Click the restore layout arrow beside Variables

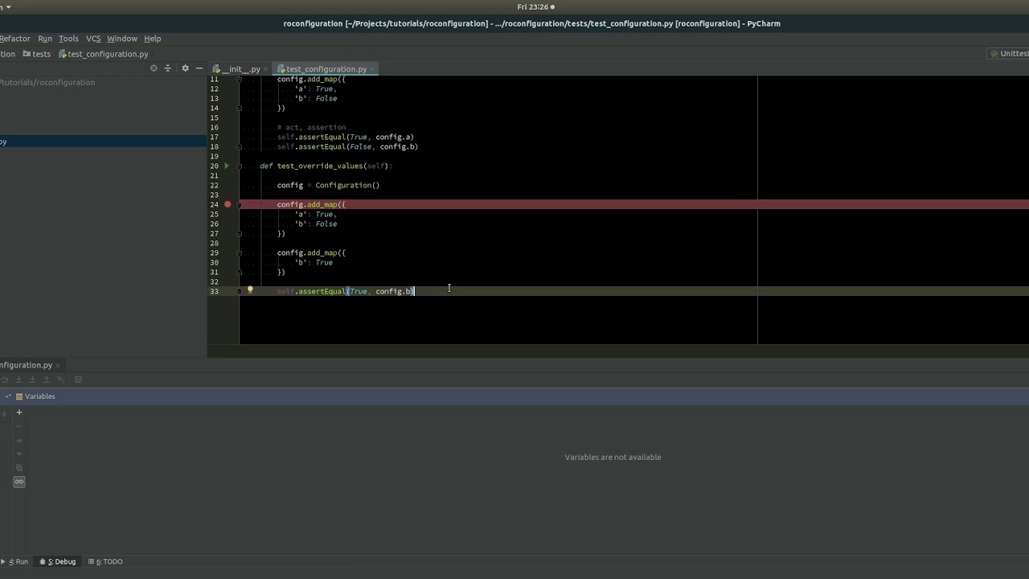pyautogui.click(x=7, y=396)
